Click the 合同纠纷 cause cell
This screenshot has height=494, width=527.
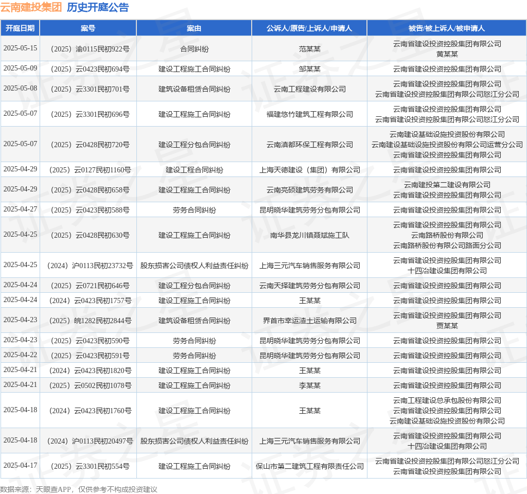[194, 49]
